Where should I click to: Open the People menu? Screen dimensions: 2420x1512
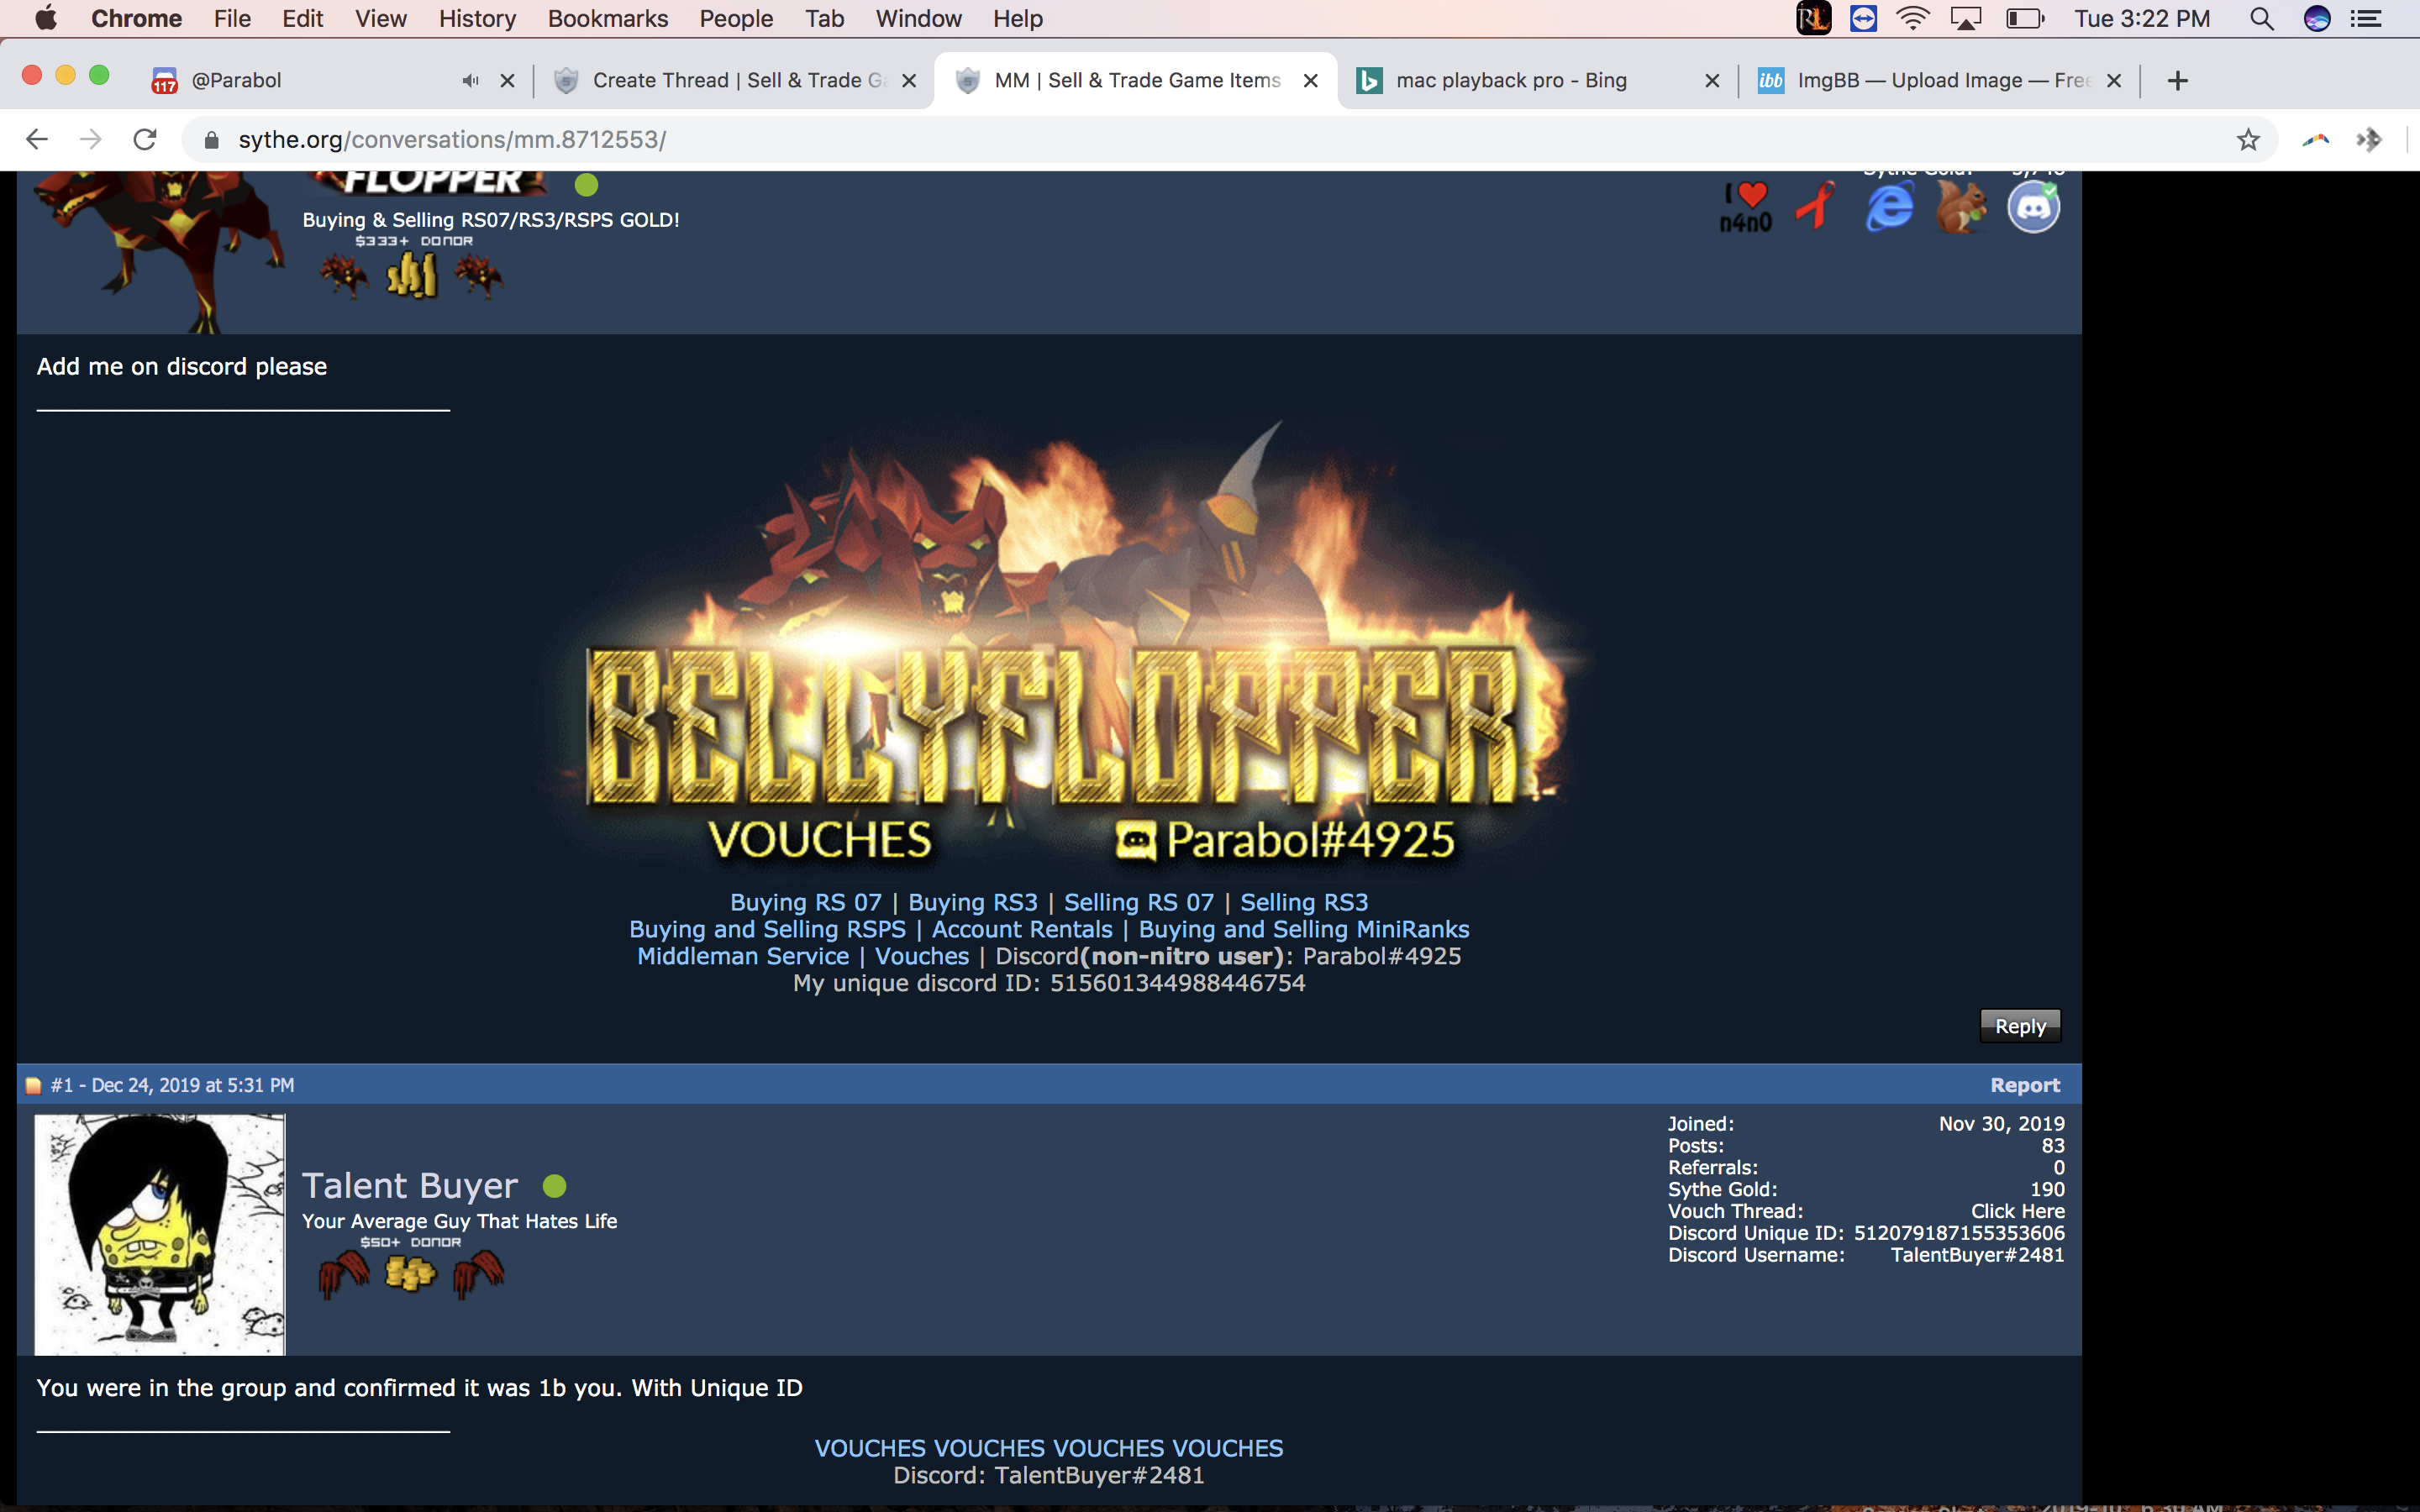coord(736,18)
